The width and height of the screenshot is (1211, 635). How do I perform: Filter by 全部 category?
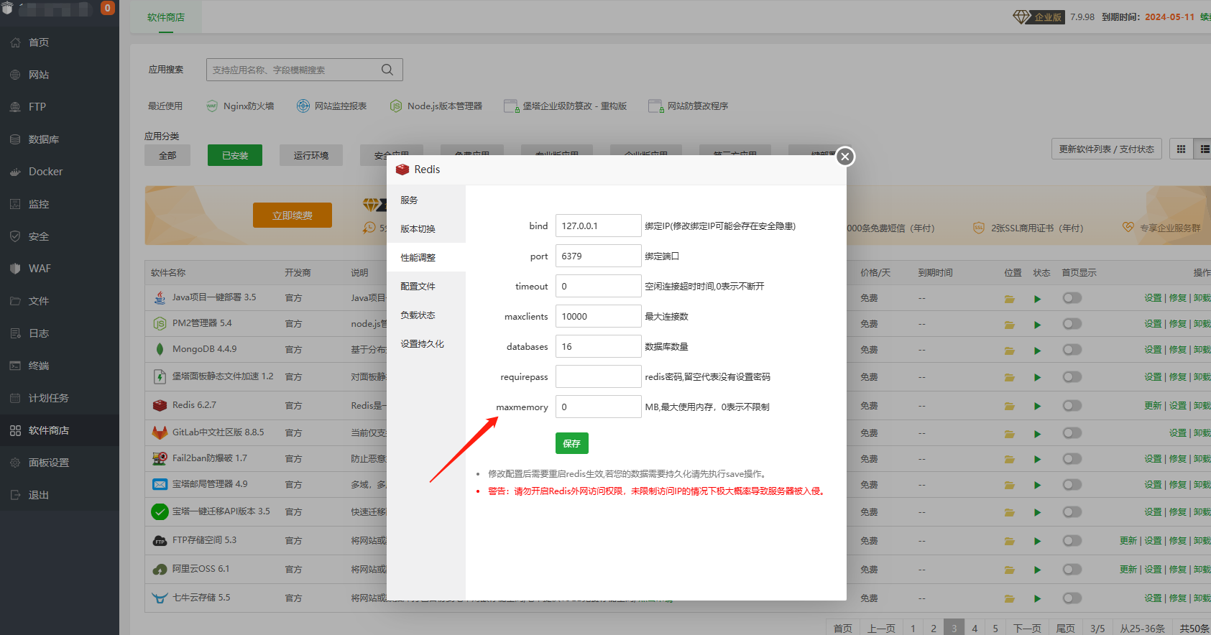coord(167,155)
